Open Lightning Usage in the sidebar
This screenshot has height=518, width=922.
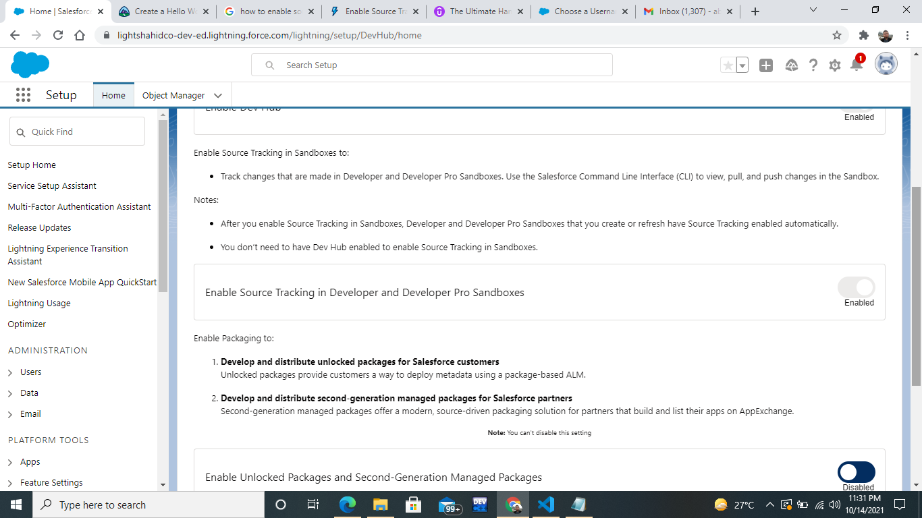coord(39,303)
